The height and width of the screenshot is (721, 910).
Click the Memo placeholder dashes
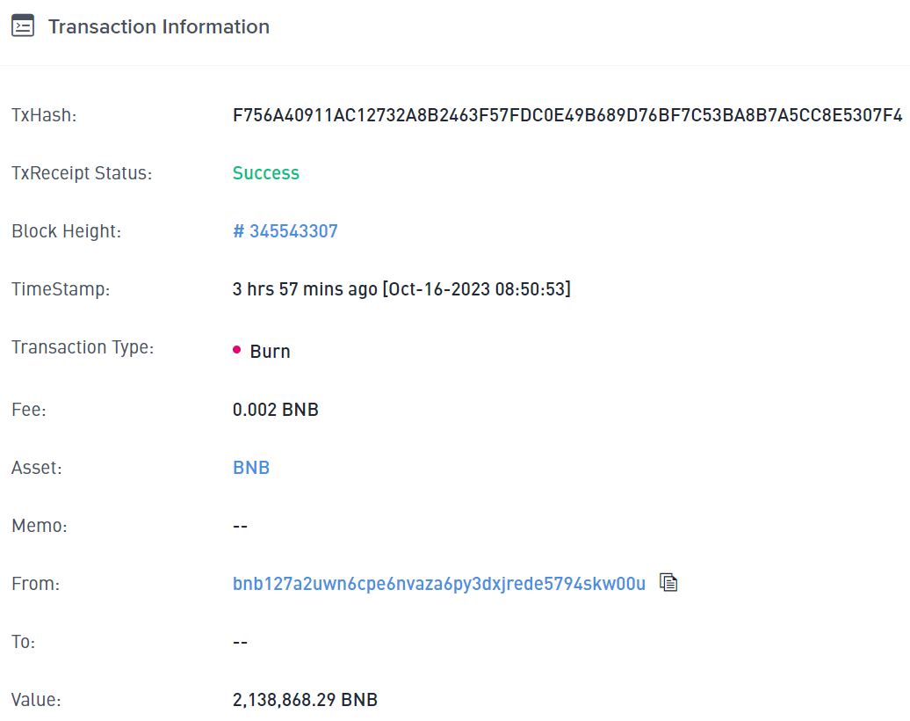click(239, 525)
